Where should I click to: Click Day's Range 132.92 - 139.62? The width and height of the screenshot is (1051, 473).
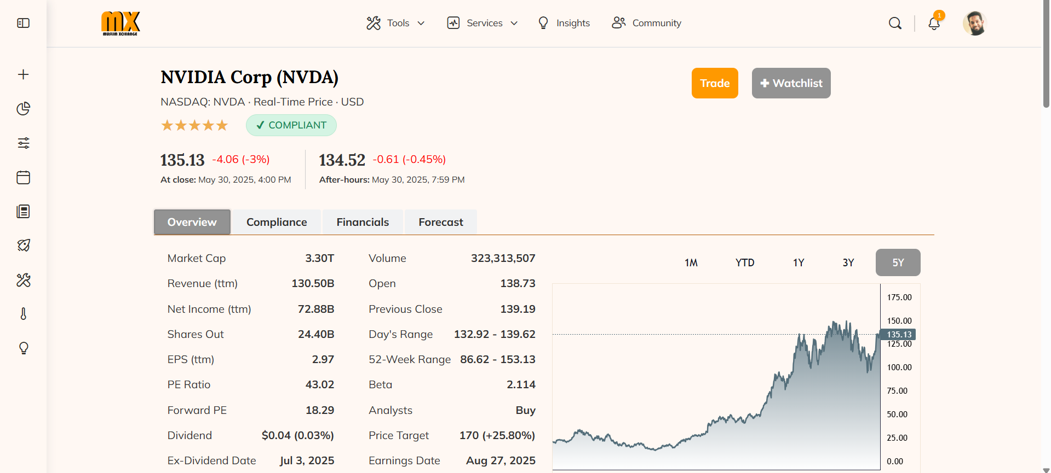pos(495,334)
